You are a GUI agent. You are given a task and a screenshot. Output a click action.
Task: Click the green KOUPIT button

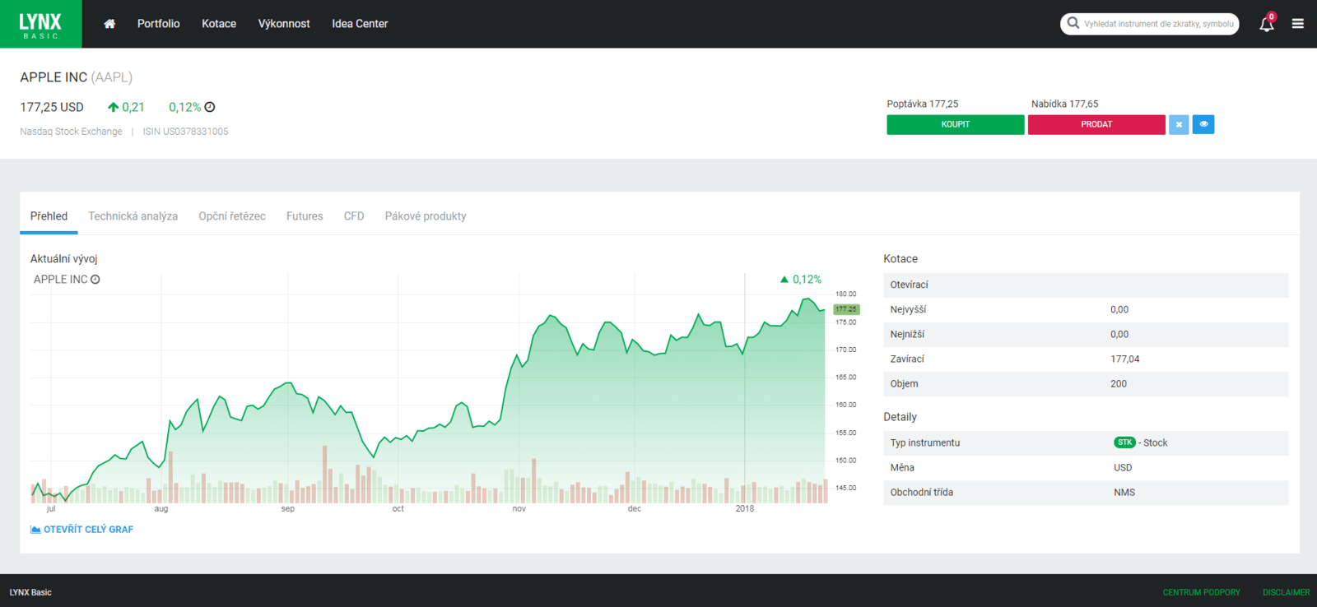(956, 124)
